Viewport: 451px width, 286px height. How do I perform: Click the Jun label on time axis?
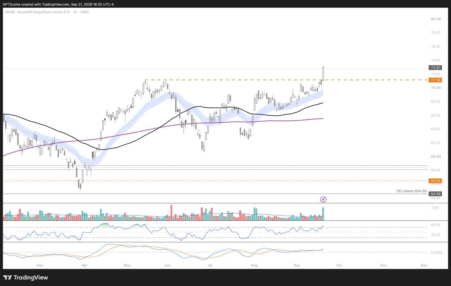167,265
